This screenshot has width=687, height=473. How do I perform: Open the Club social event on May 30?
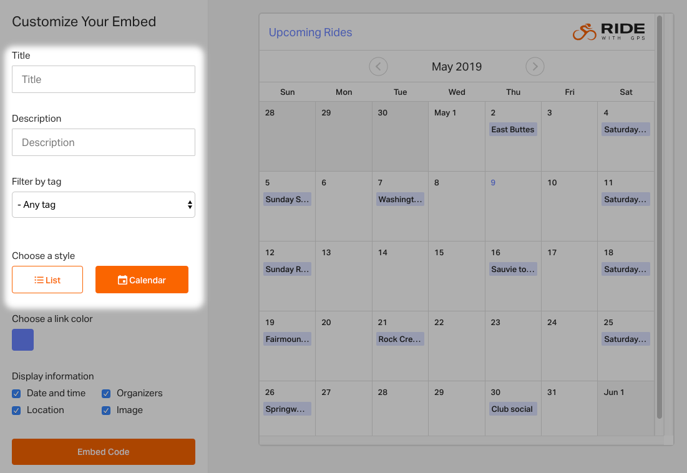513,409
